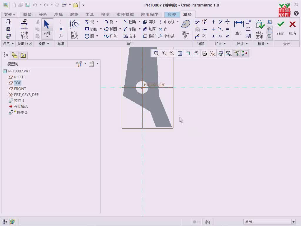Select the Ellipse (椭圆) tool
301x226 pixels.
[x=111, y=29]
